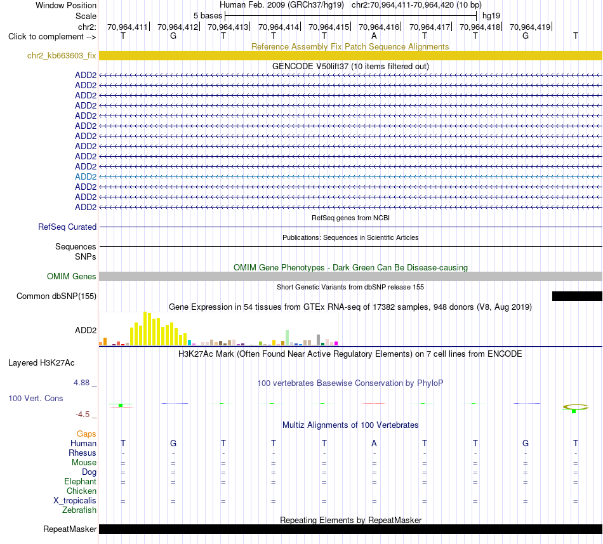Viewport: 603px width, 544px height.
Task: Open Repeating Elements by RepeatMasker title
Action: pos(350,520)
